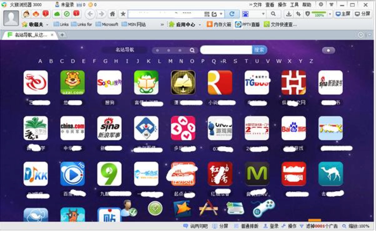Open a new tab with plus button

pos(62,35)
